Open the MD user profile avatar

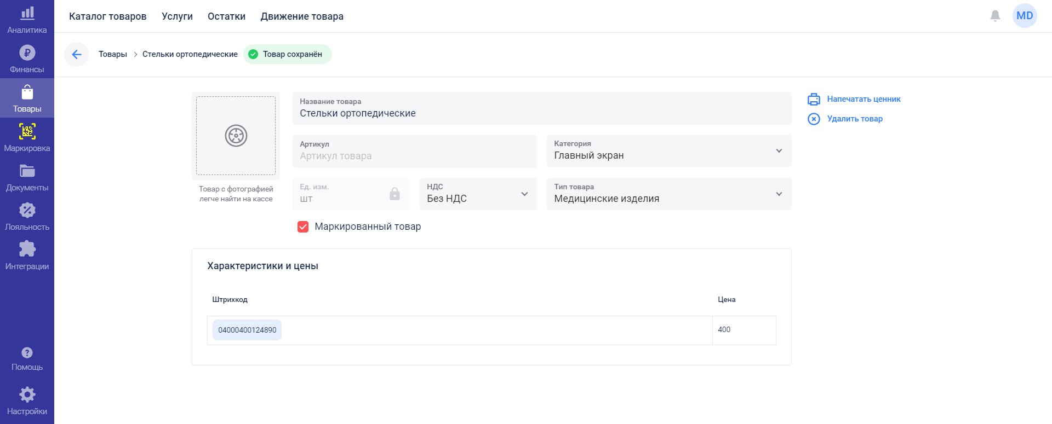pyautogui.click(x=1025, y=16)
